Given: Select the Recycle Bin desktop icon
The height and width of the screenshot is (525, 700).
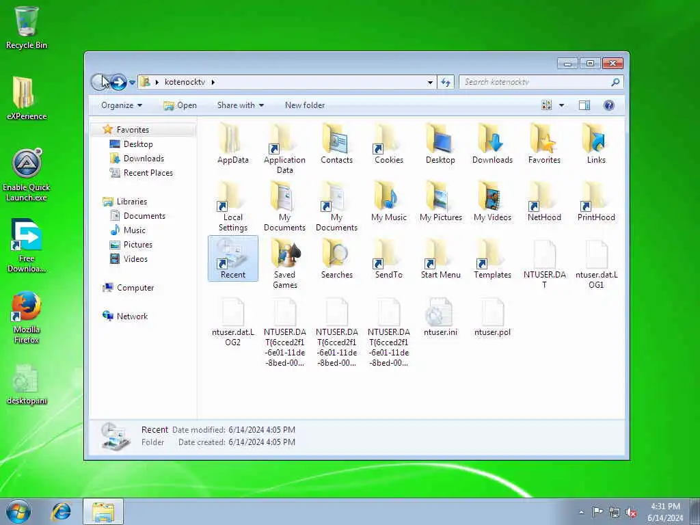Looking at the screenshot, I should (x=27, y=27).
